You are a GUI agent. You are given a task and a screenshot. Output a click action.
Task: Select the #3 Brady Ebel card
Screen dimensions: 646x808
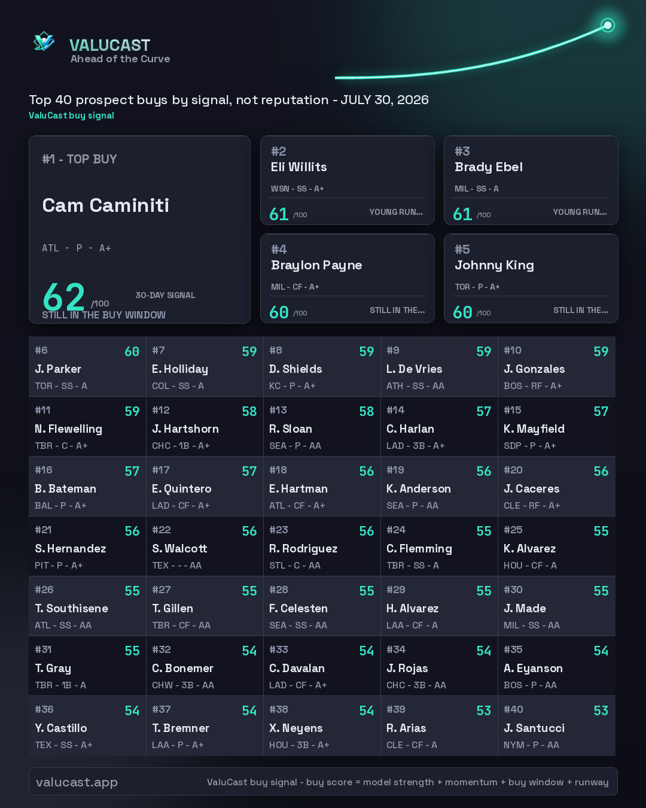(x=531, y=180)
